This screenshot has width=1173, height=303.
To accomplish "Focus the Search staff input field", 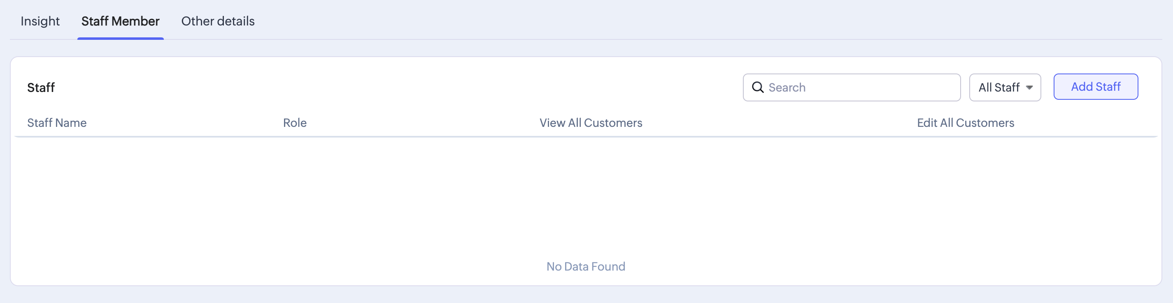I will click(x=852, y=87).
